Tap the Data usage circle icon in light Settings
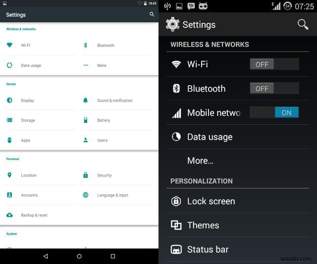Viewport: 317px width, 264px height. pos(9,65)
